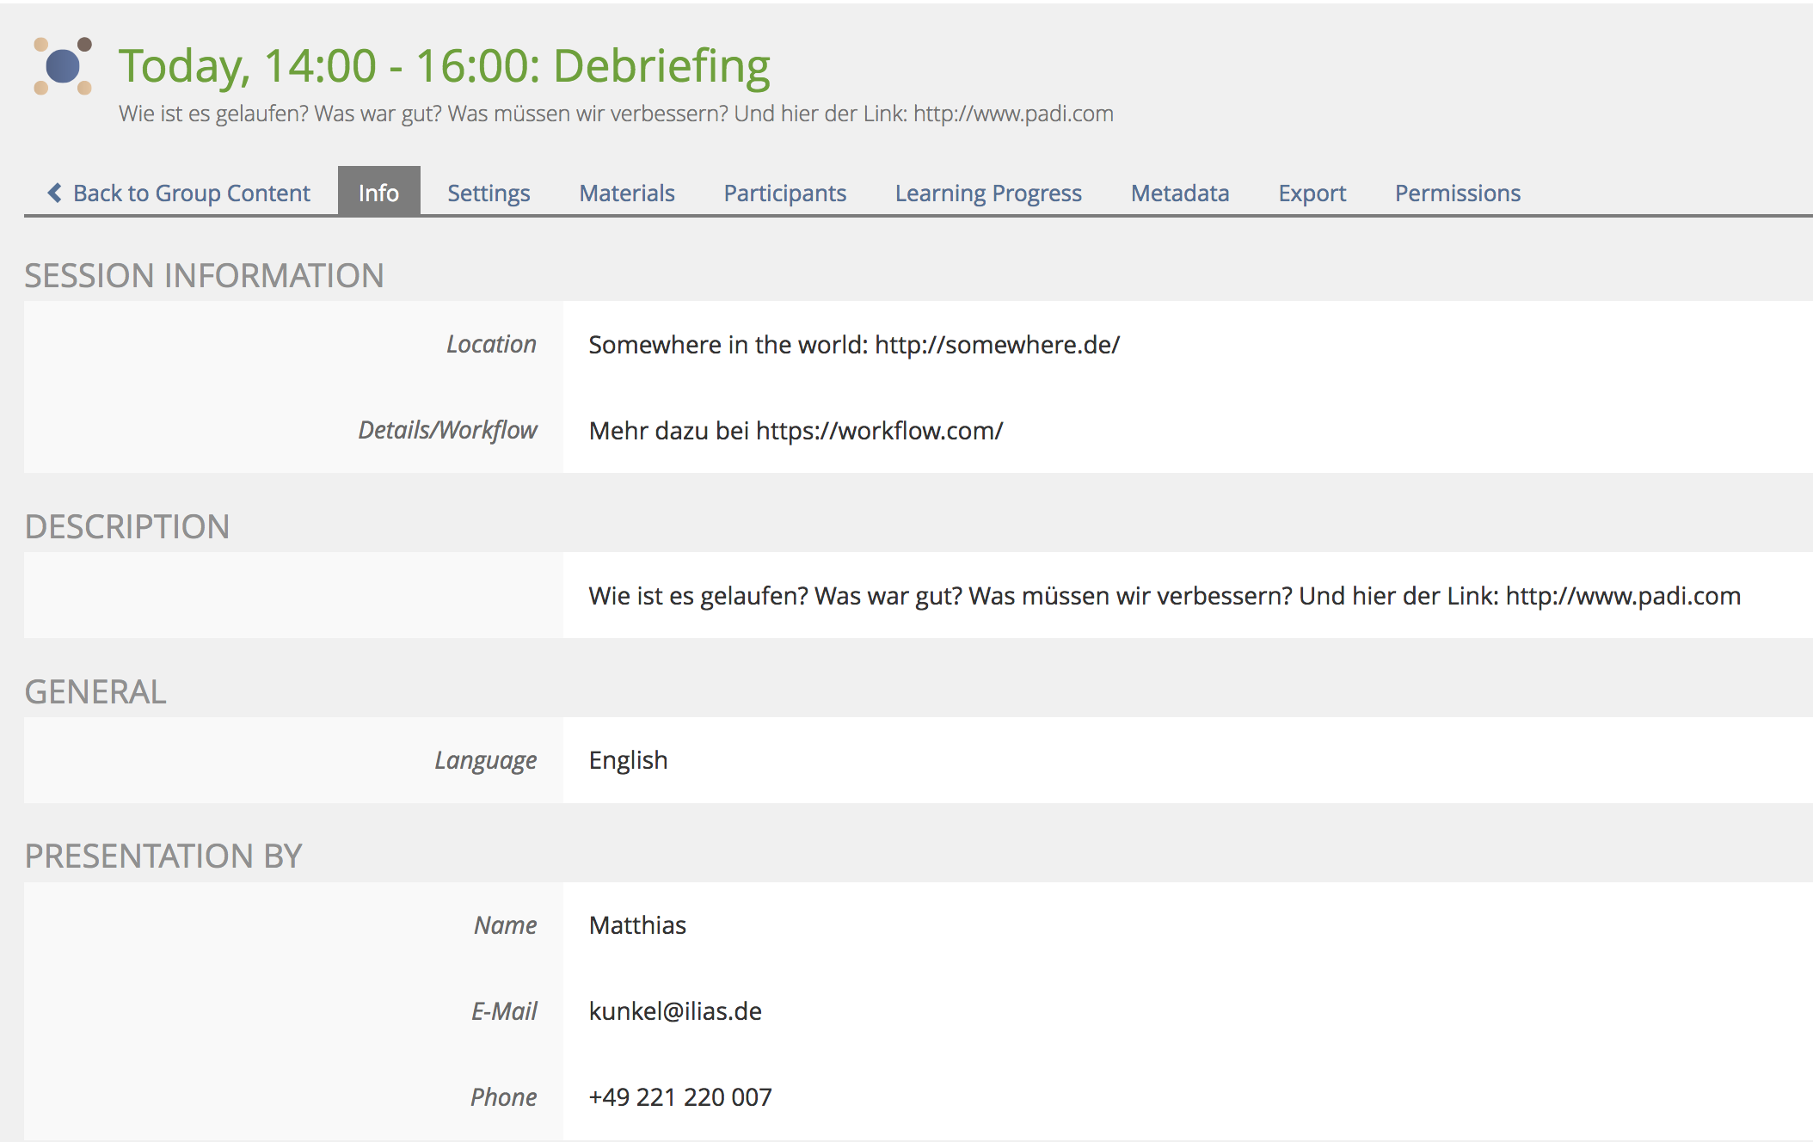This screenshot has width=1813, height=1142.
Task: Click the somewhere.de location text
Action: pyautogui.click(x=997, y=345)
